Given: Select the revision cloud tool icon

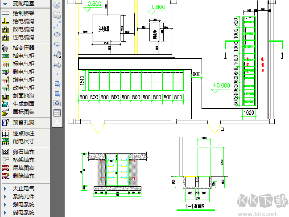Looking at the screenshot, I should click(57, 15).
